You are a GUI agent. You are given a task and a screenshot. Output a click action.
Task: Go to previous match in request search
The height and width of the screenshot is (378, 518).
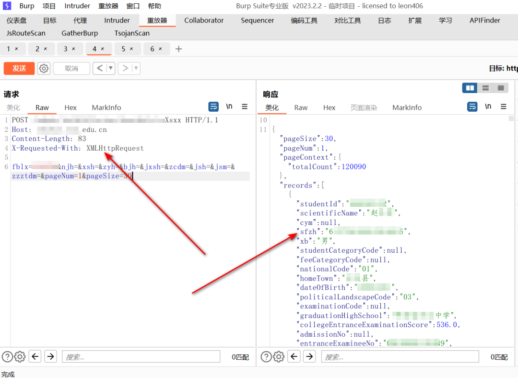35,356
